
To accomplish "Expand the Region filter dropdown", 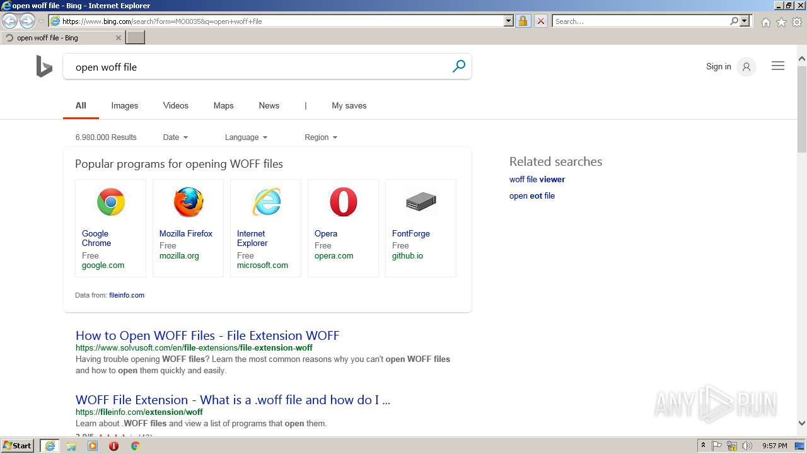I will pyautogui.click(x=321, y=137).
